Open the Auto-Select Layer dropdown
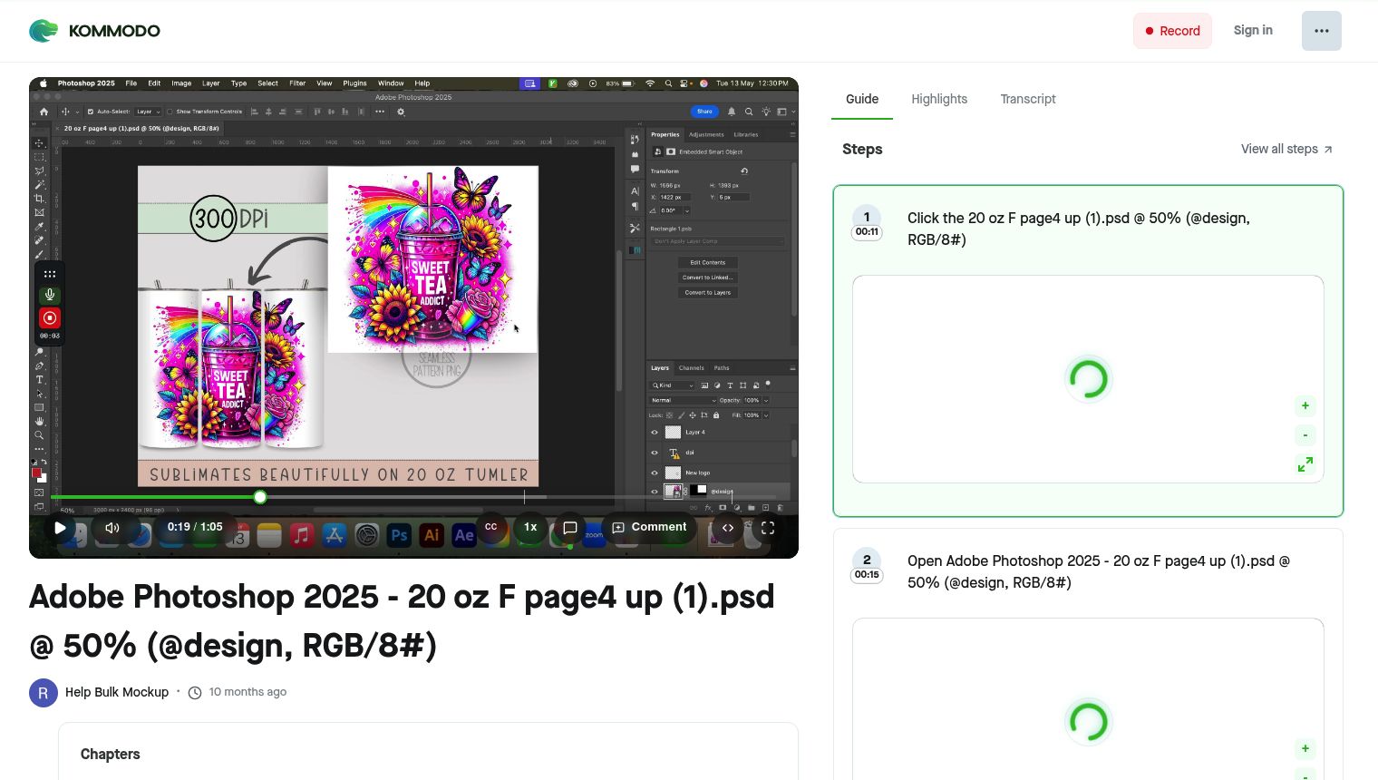The image size is (1378, 780). (x=147, y=111)
